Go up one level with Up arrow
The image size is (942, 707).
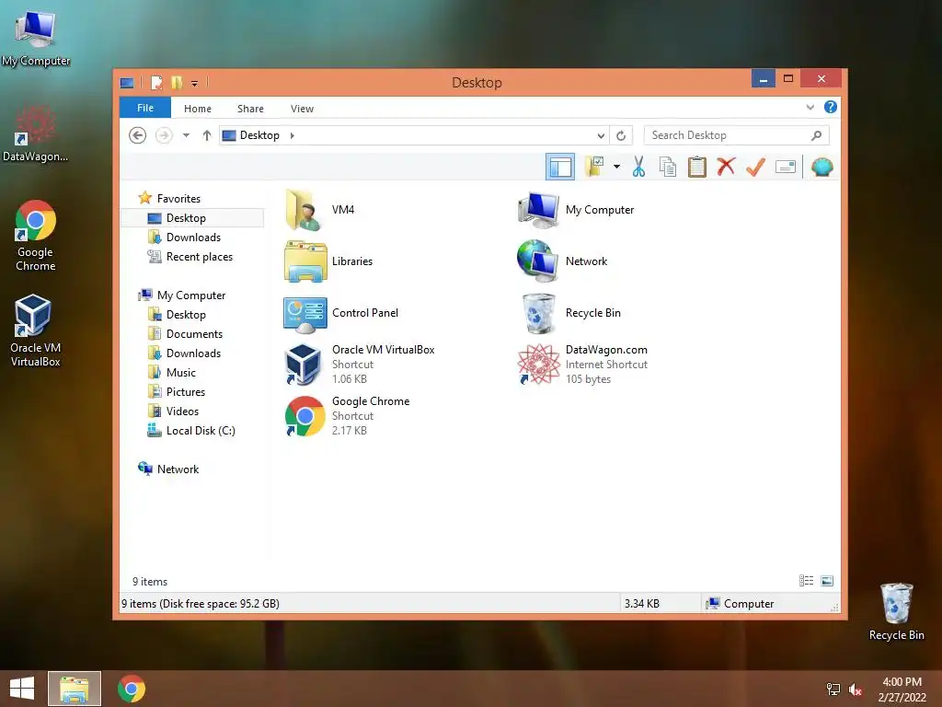click(x=207, y=135)
